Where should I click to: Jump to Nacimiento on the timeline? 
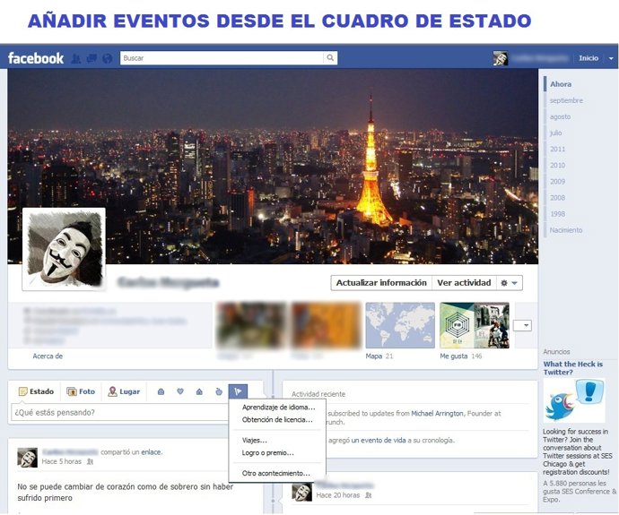(x=566, y=229)
